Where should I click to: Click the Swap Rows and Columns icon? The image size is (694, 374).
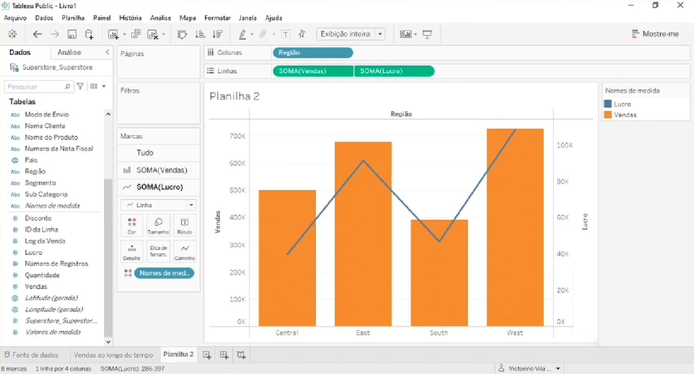click(x=183, y=34)
